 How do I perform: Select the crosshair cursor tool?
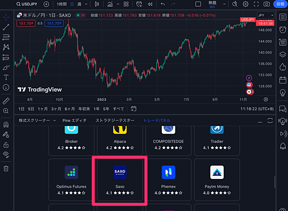tap(6, 17)
